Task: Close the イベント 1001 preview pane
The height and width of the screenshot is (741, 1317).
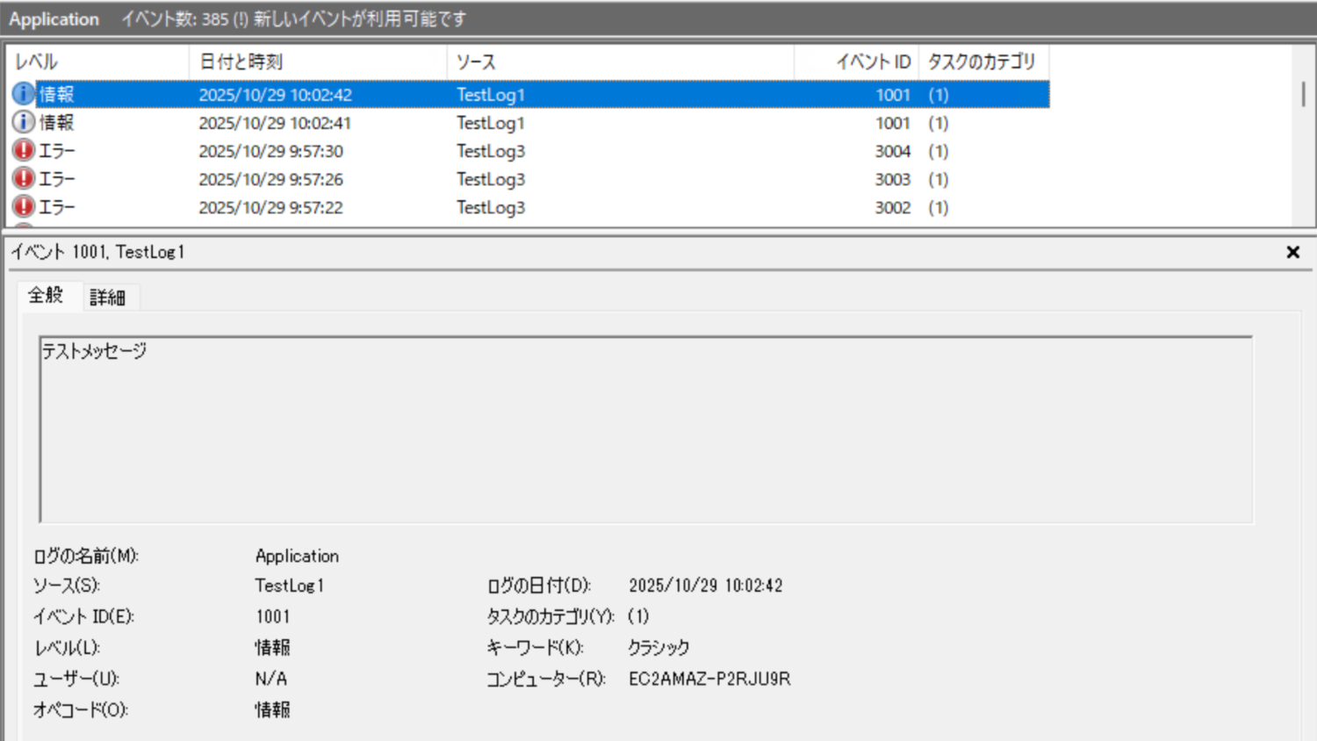Action: pyautogui.click(x=1292, y=252)
